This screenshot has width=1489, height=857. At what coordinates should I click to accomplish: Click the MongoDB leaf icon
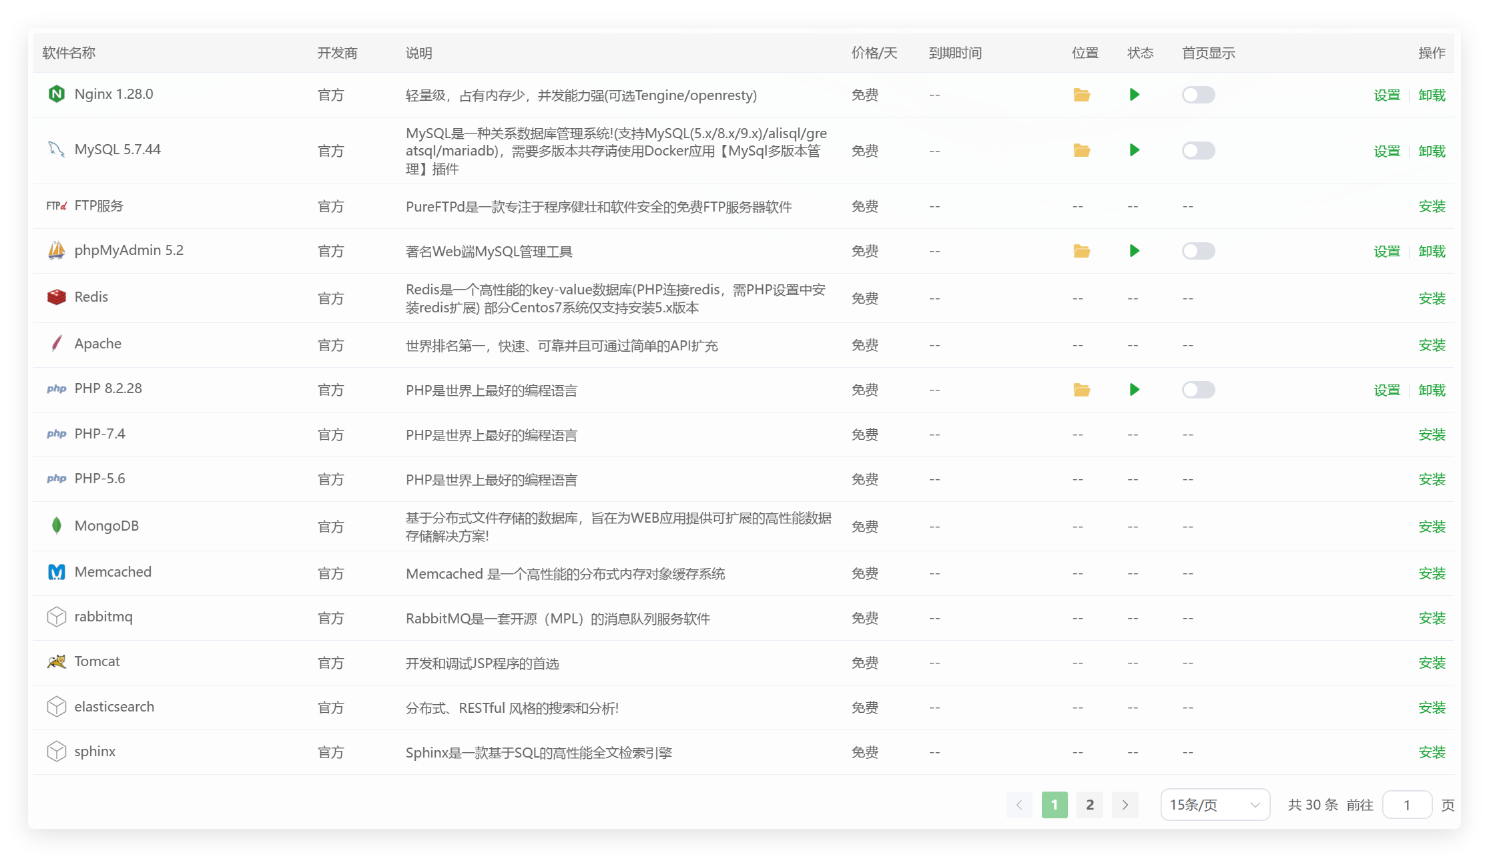(57, 526)
